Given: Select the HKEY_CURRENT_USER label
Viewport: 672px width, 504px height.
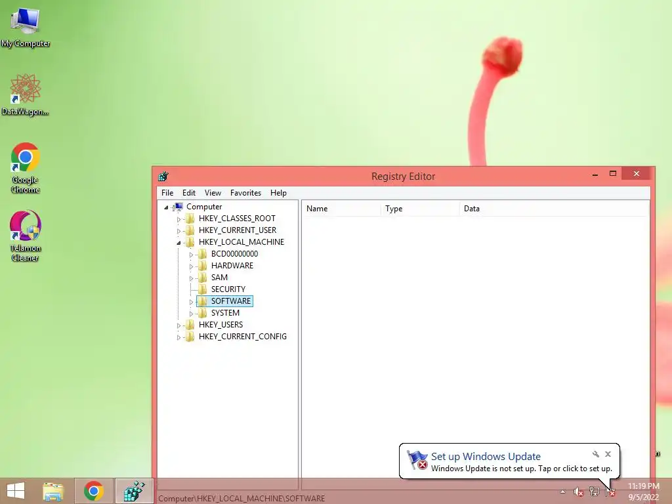Looking at the screenshot, I should pos(238,230).
